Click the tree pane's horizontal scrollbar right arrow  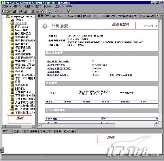[34, 126]
